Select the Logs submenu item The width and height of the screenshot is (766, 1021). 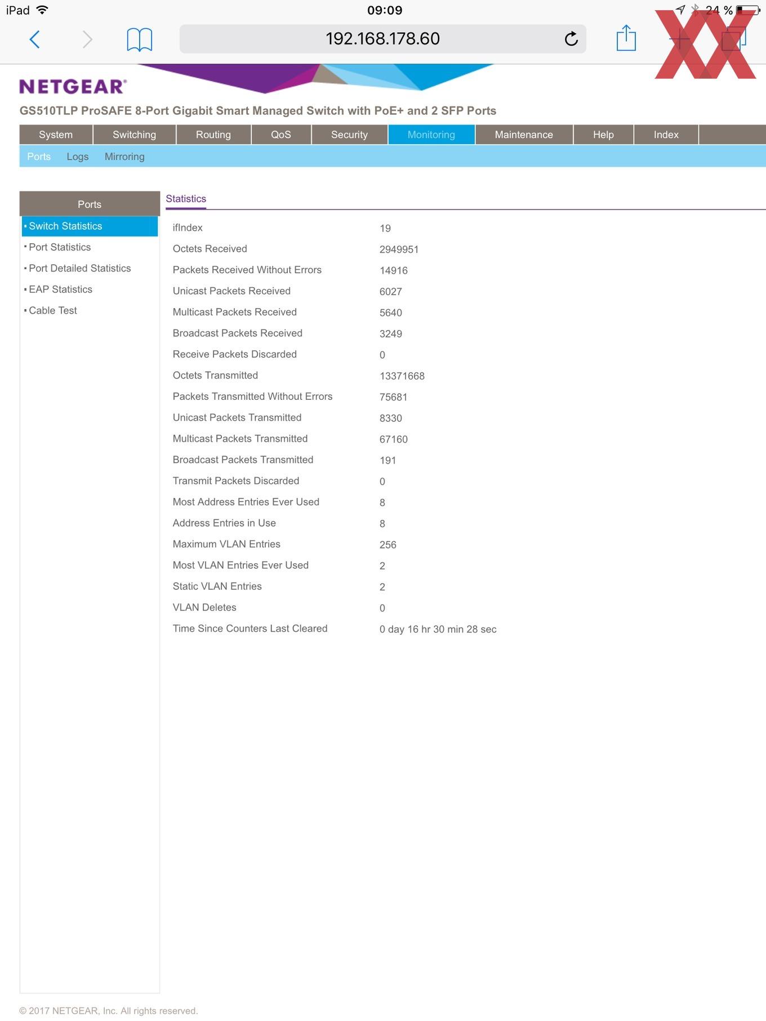[x=77, y=157]
